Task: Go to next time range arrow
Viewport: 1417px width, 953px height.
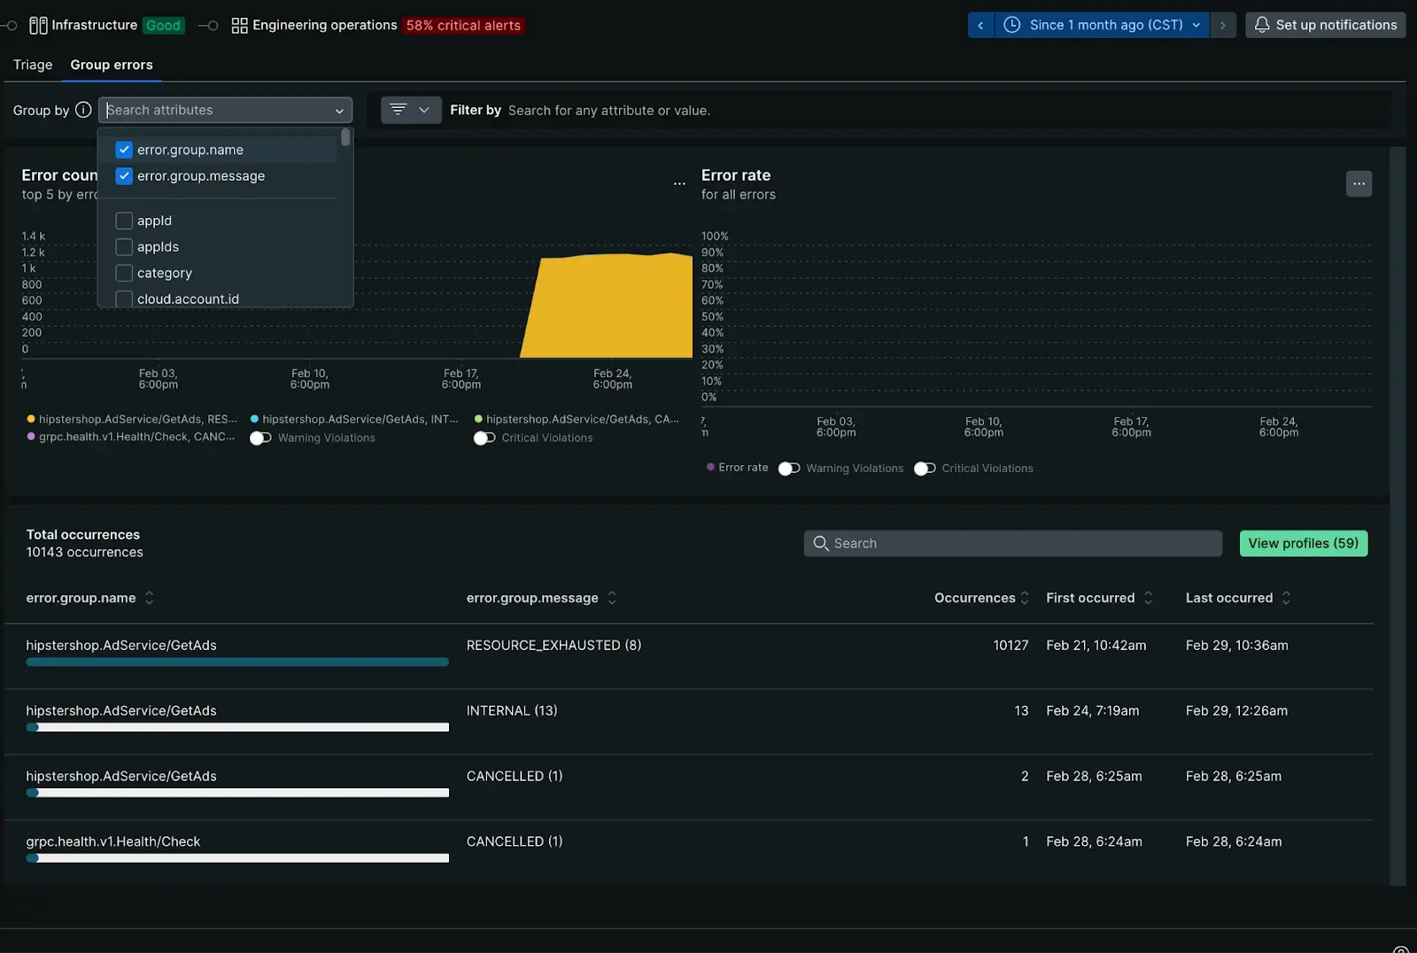Action: pyautogui.click(x=1223, y=25)
